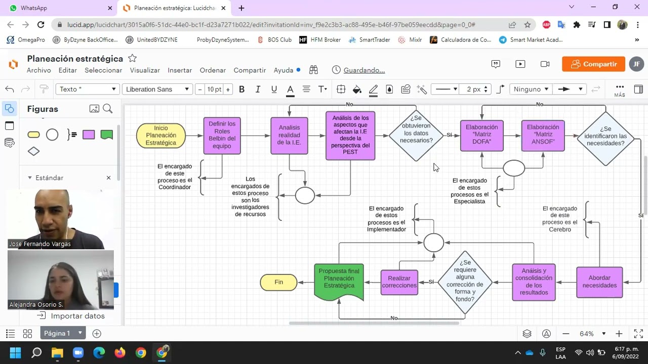Click the Guardando status link

[x=364, y=70]
